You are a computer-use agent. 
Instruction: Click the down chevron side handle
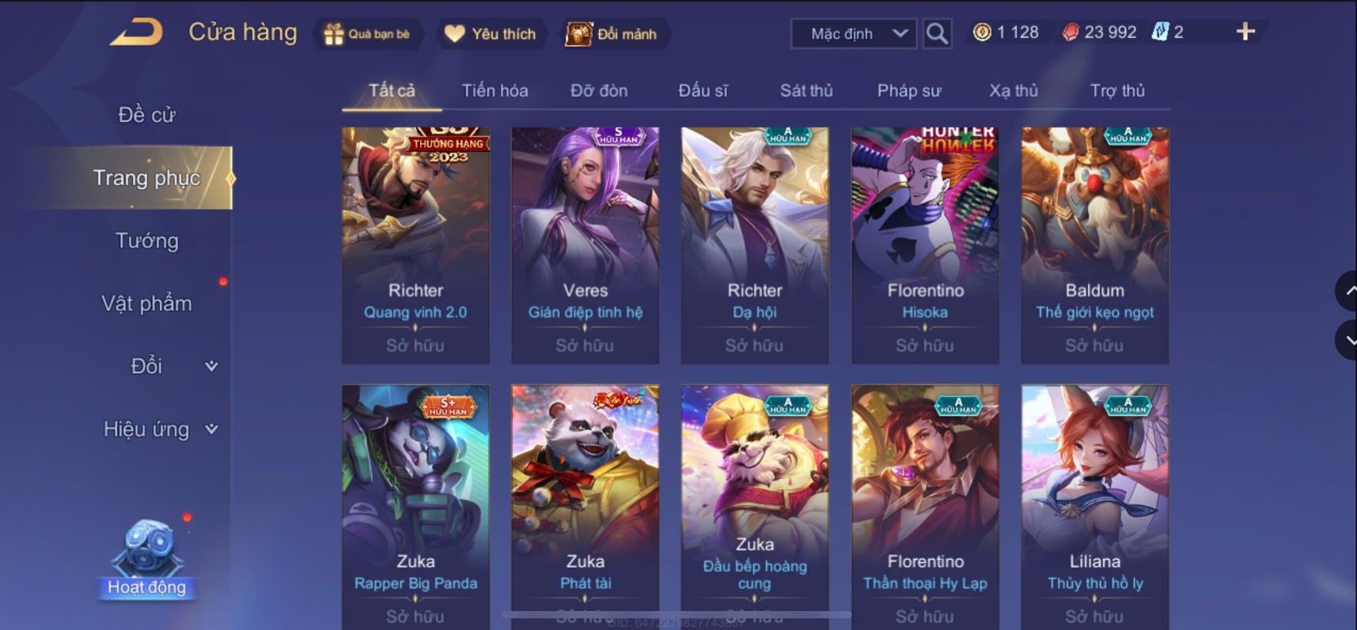coord(1348,341)
